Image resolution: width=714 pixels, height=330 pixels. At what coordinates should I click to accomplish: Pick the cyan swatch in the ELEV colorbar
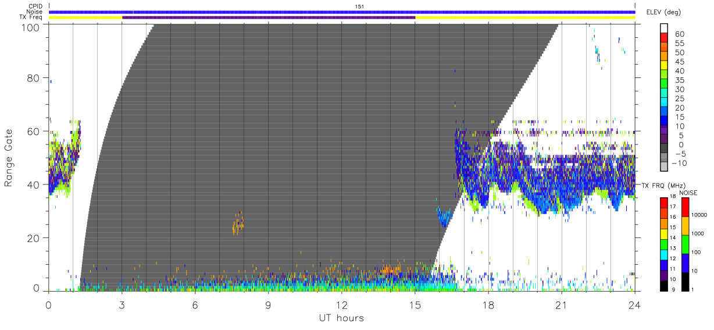pyautogui.click(x=664, y=101)
